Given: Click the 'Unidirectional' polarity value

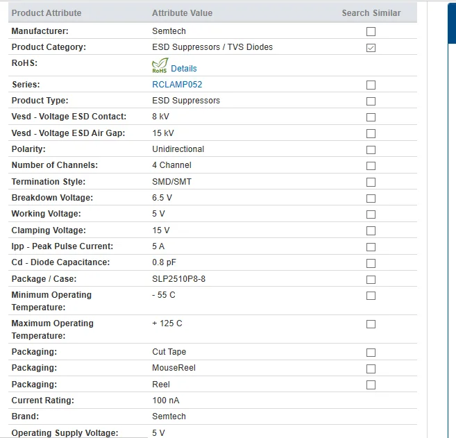Looking at the screenshot, I should pos(178,149).
